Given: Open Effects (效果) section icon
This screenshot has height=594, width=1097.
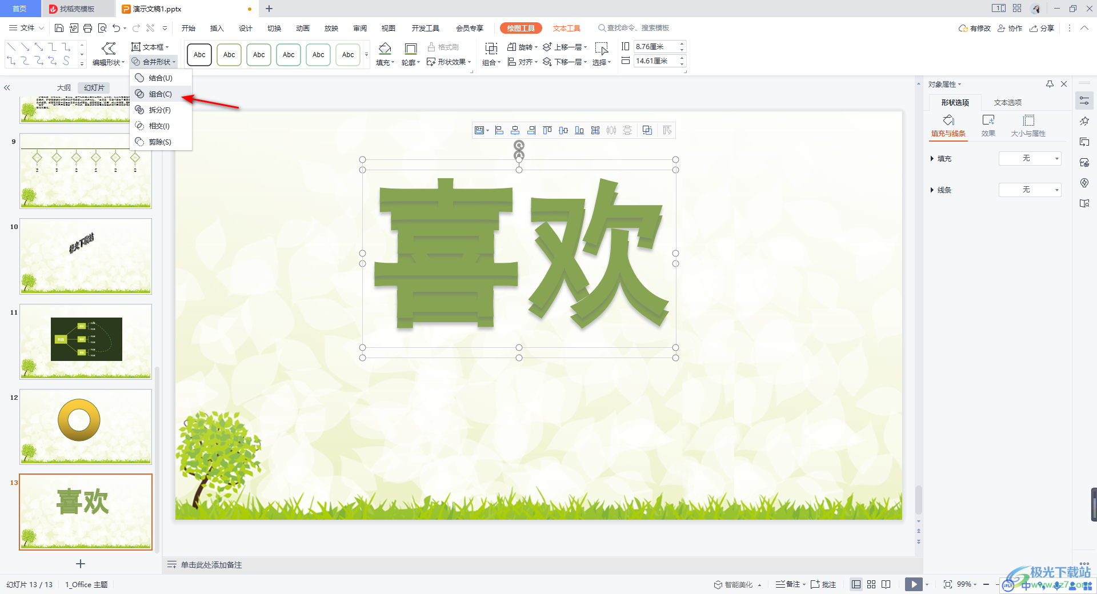Looking at the screenshot, I should 988,120.
